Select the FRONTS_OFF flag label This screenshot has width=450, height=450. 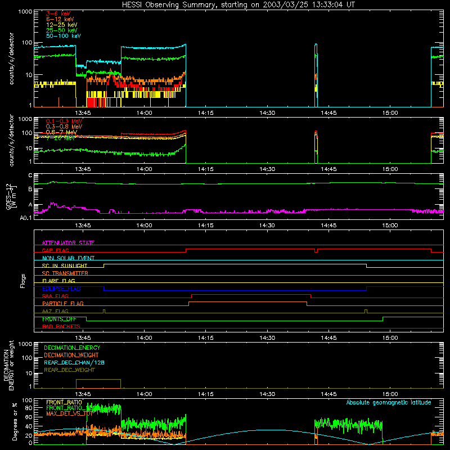click(59, 319)
